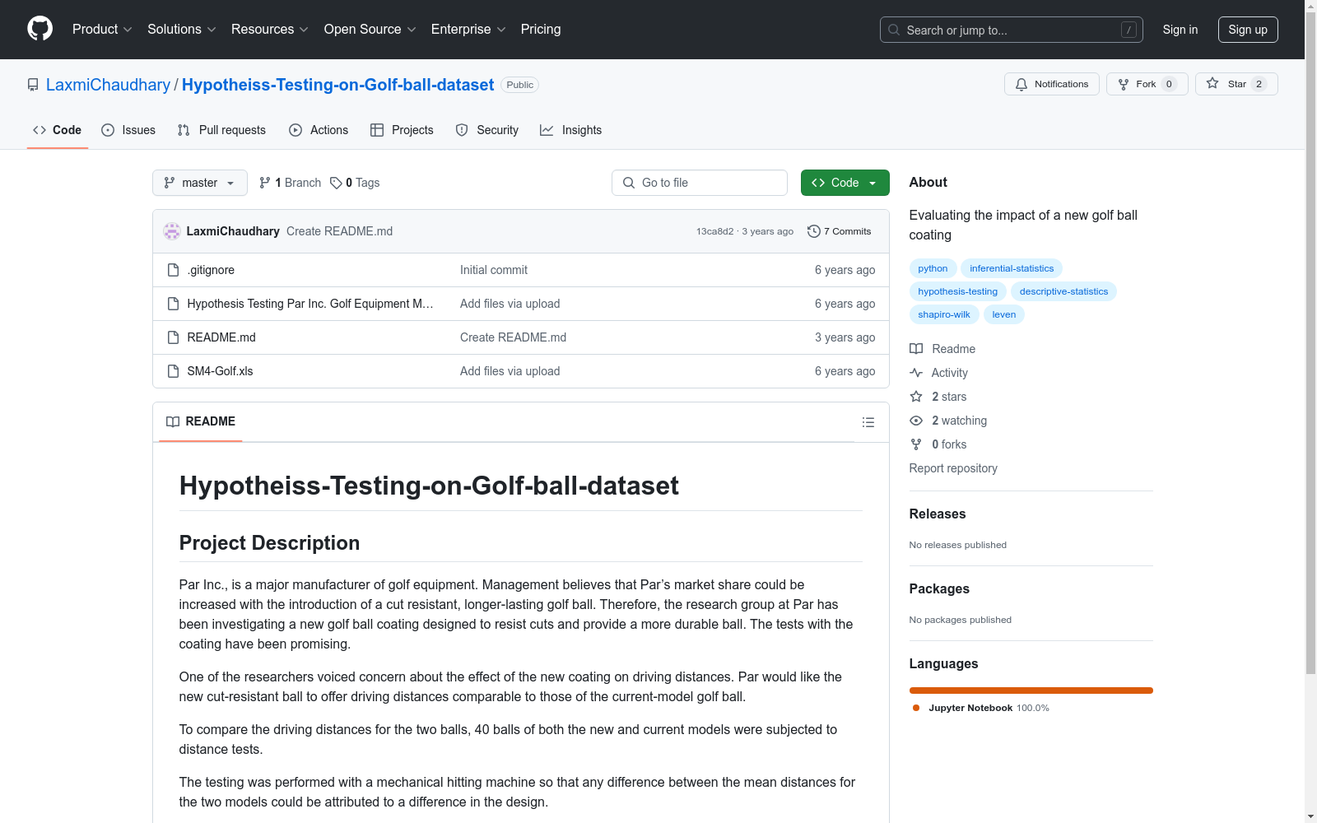Click the leven topic tag
This screenshot has width=1317, height=823.
pos(1004,314)
